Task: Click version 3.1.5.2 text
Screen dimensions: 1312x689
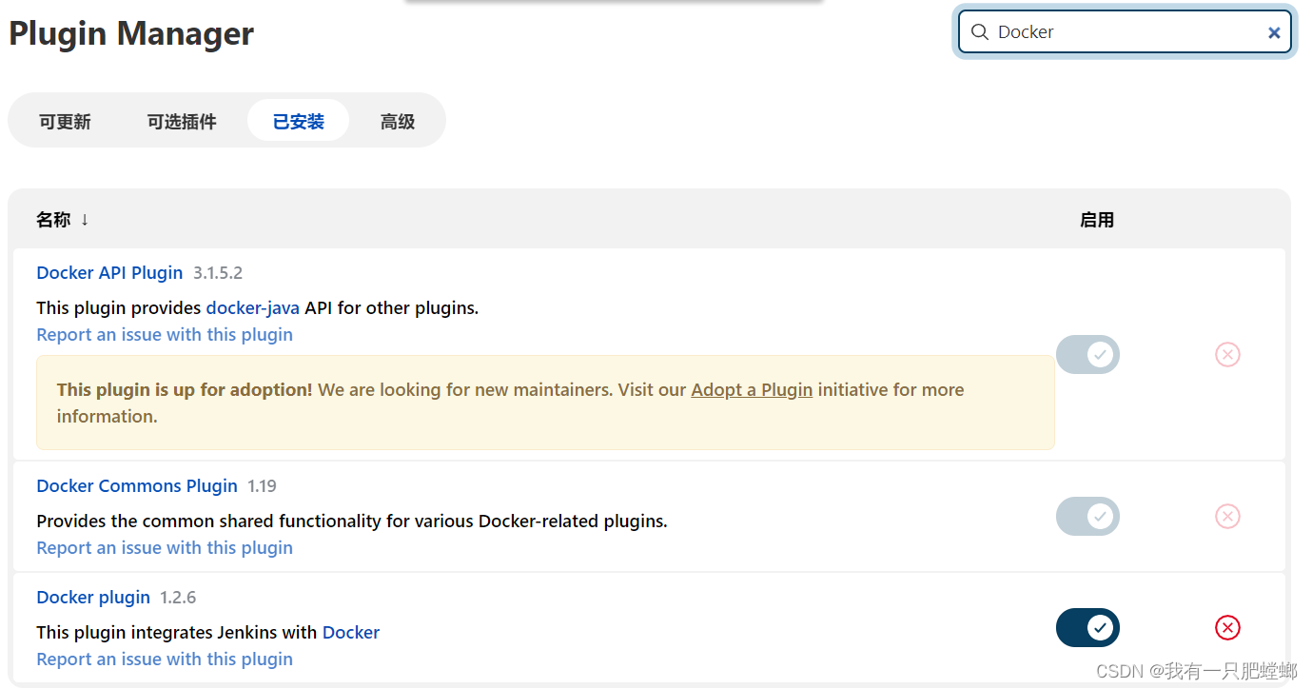Action: (218, 273)
